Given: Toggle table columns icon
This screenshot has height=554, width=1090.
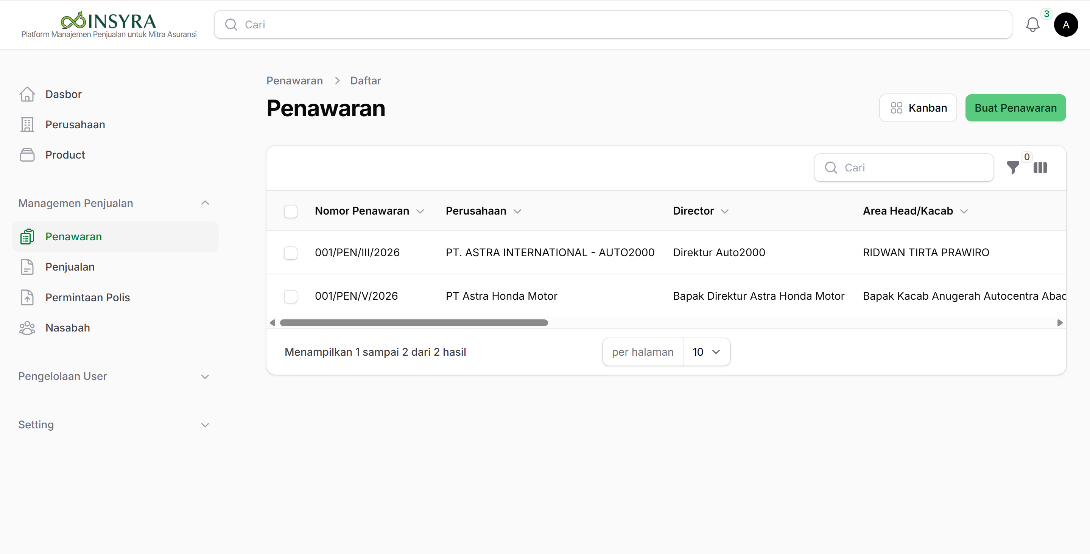Looking at the screenshot, I should pos(1040,168).
